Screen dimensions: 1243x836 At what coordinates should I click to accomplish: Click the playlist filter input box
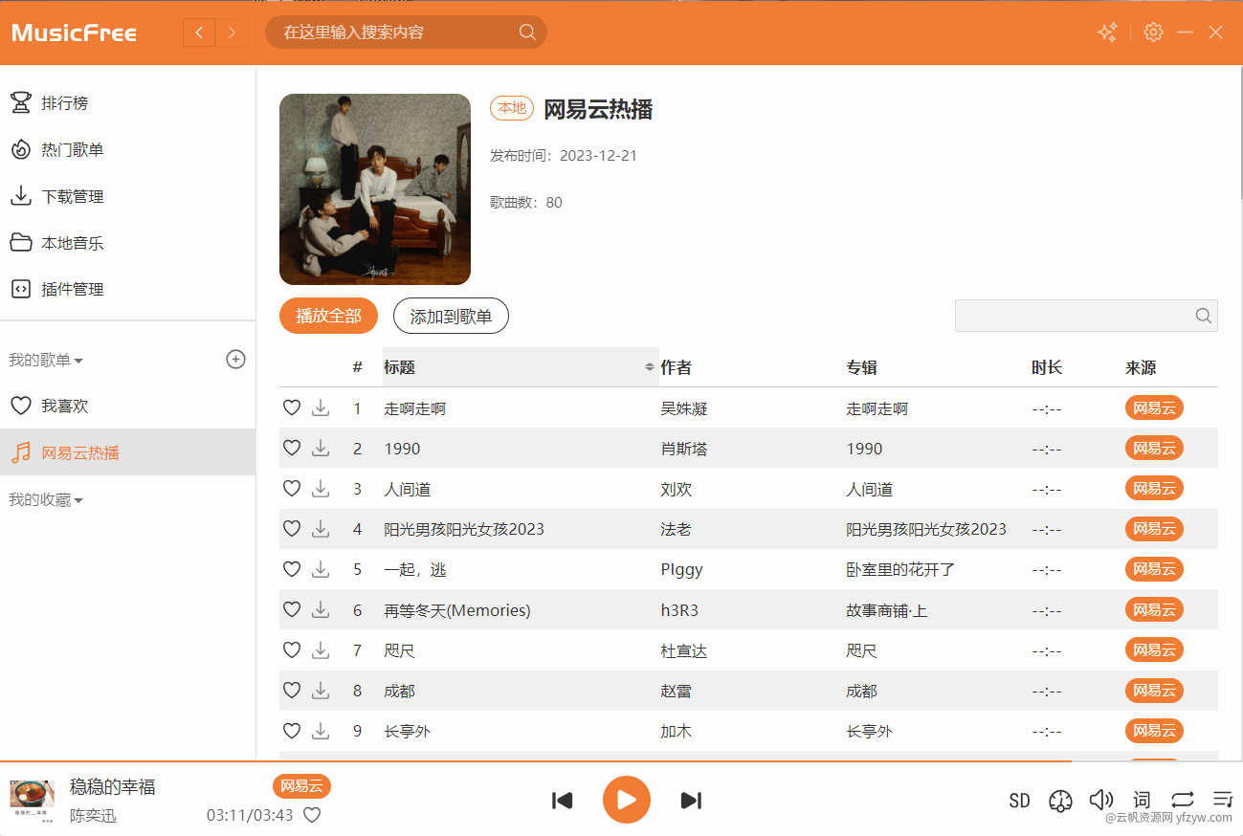1086,316
